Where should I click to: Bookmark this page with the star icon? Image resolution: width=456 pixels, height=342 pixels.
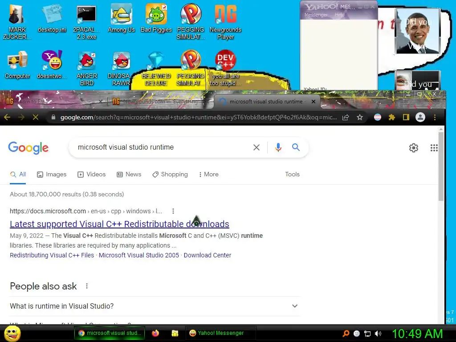360,117
